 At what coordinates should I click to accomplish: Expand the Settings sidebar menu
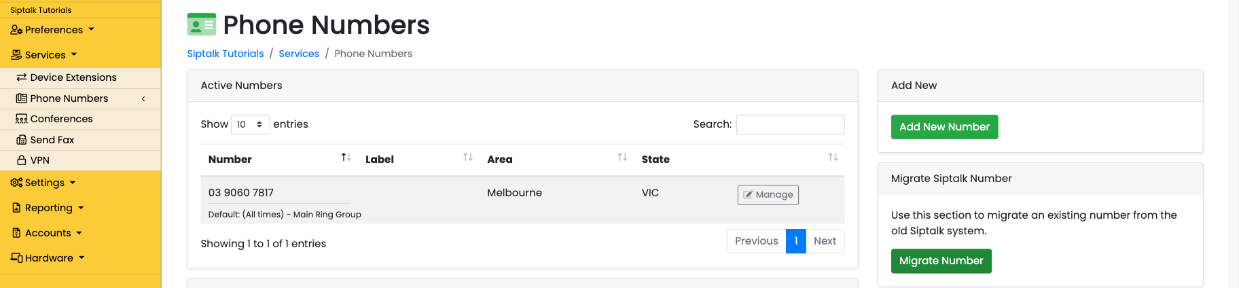click(43, 183)
